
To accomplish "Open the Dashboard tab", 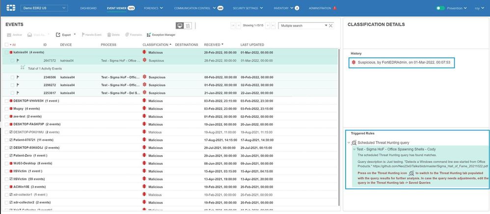I will tap(88, 8).
